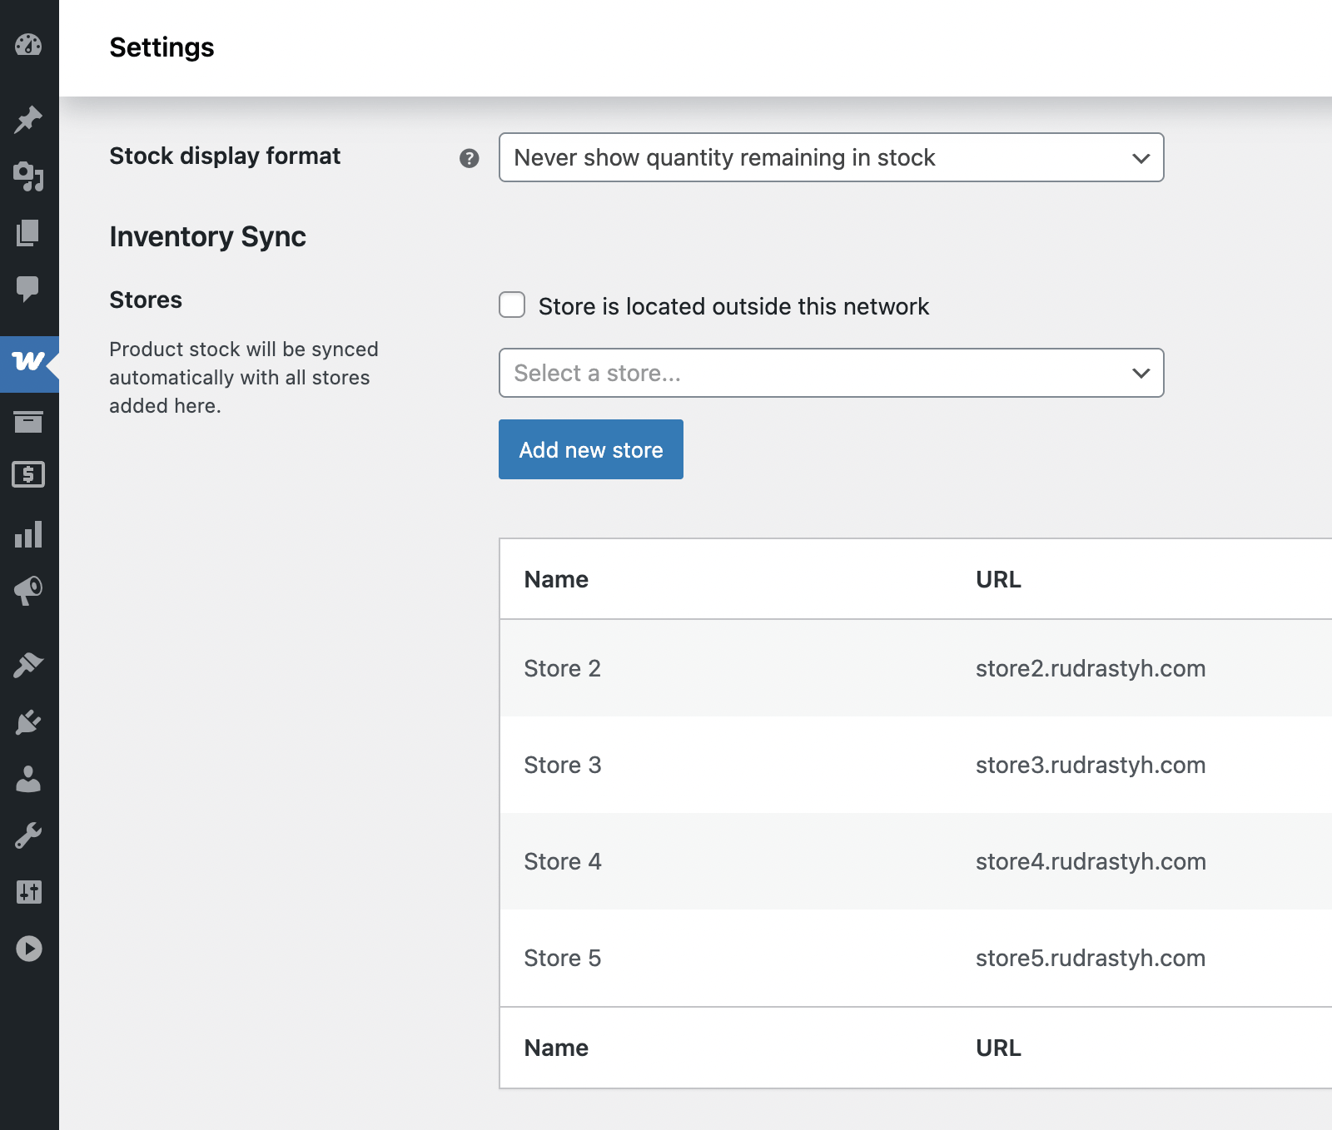Click the help tooltip for Stock display format

tap(470, 158)
